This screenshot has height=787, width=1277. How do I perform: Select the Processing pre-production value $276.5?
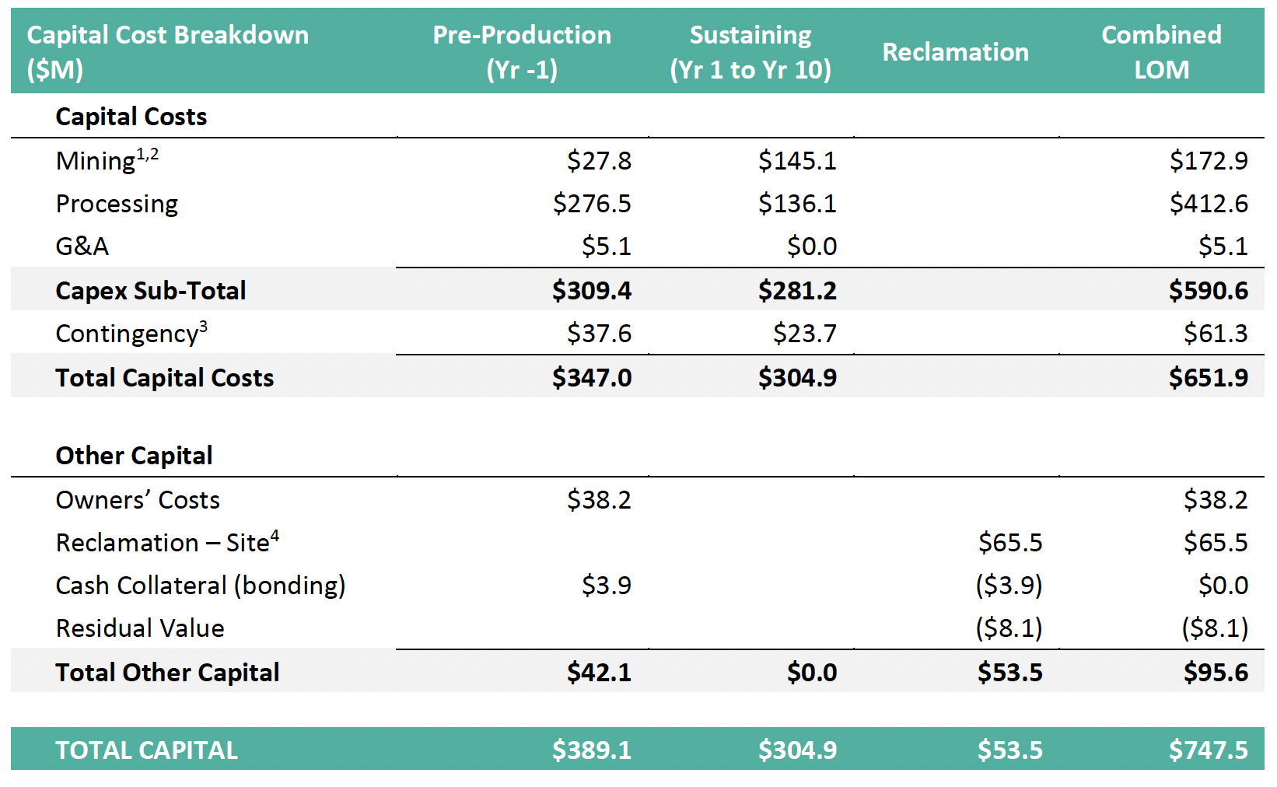coord(592,204)
